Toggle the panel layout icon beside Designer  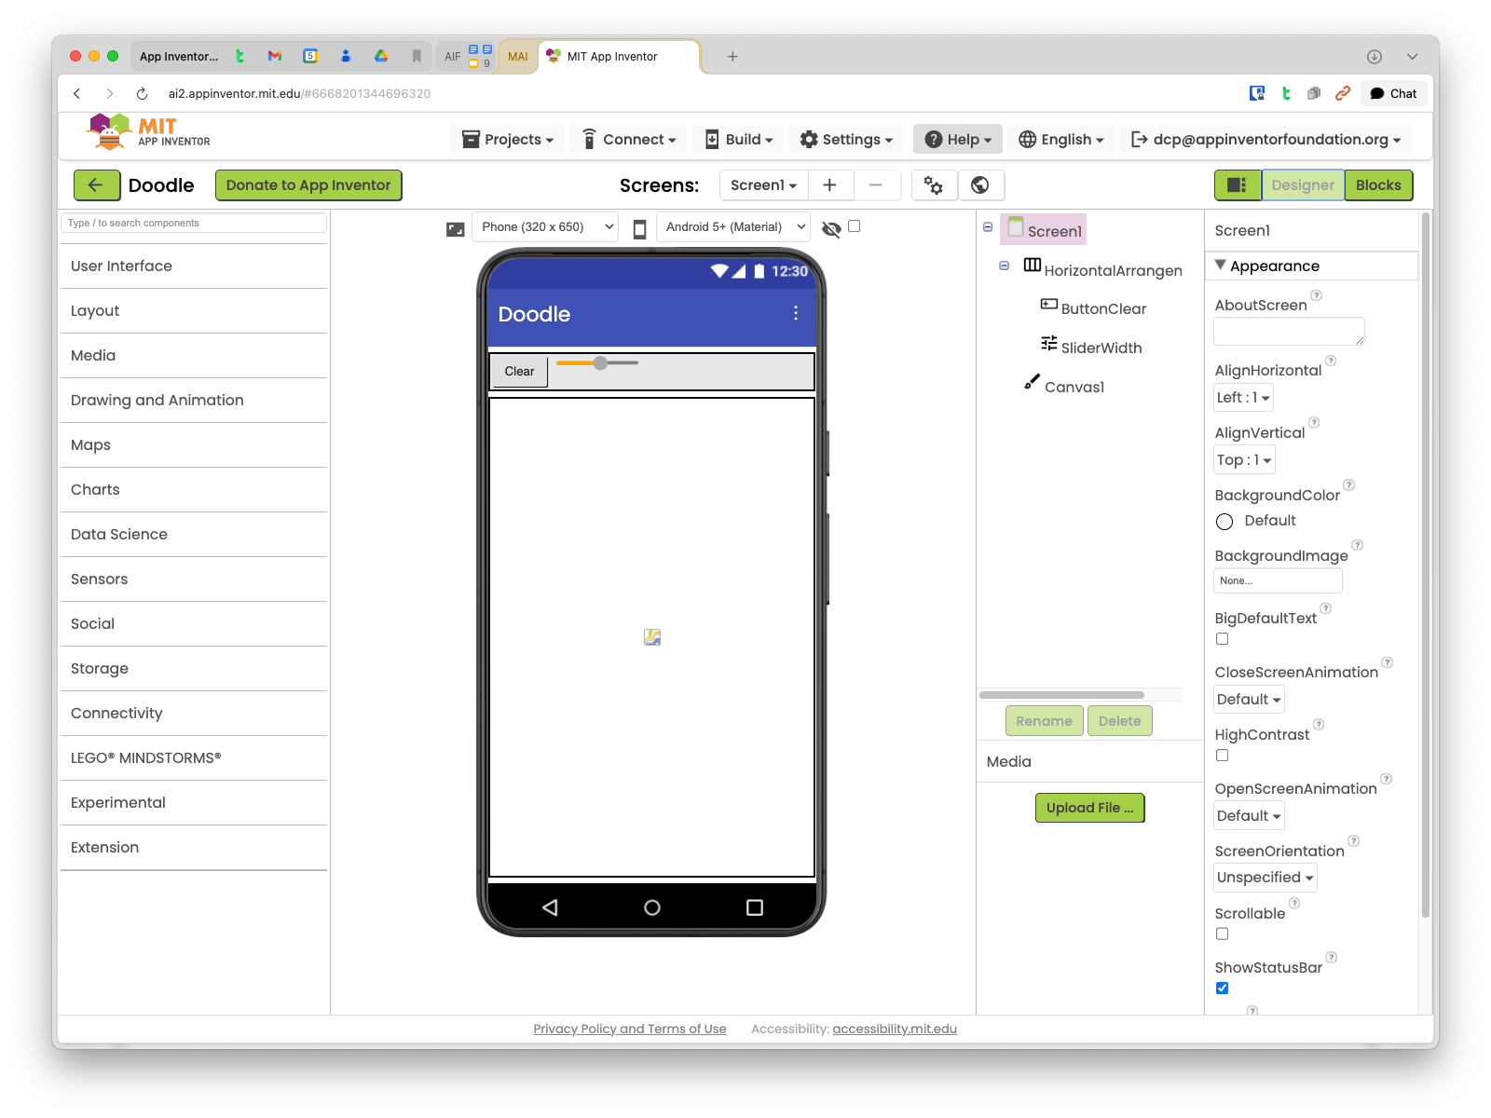[1238, 185]
